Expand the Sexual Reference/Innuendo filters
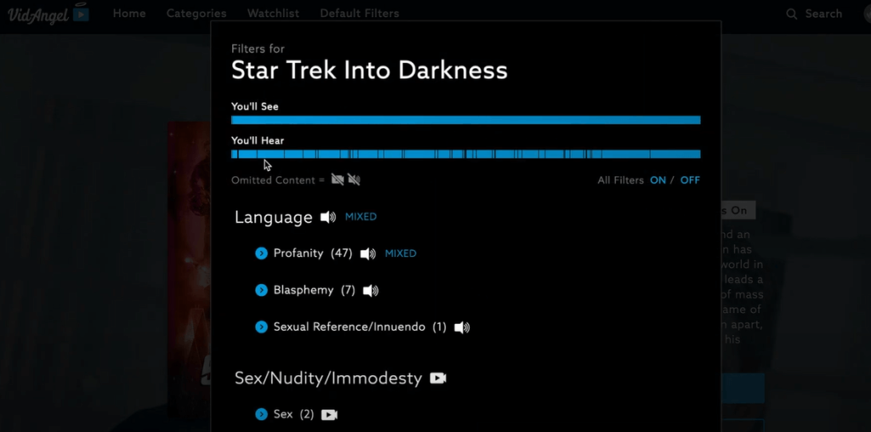The image size is (871, 432). tap(262, 327)
